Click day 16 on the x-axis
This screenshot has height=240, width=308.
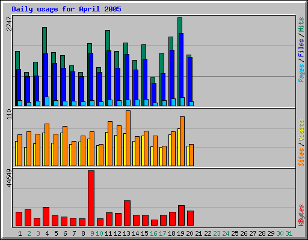pyautogui.click(x=153, y=233)
